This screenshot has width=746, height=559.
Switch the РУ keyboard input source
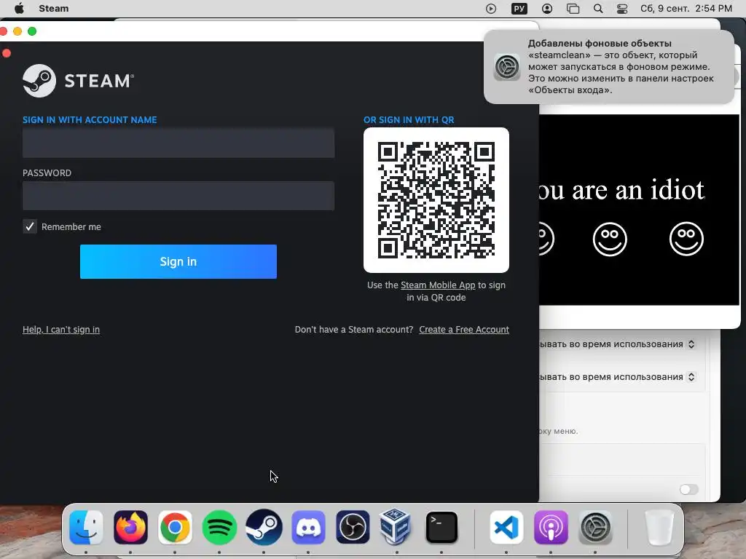pos(519,9)
